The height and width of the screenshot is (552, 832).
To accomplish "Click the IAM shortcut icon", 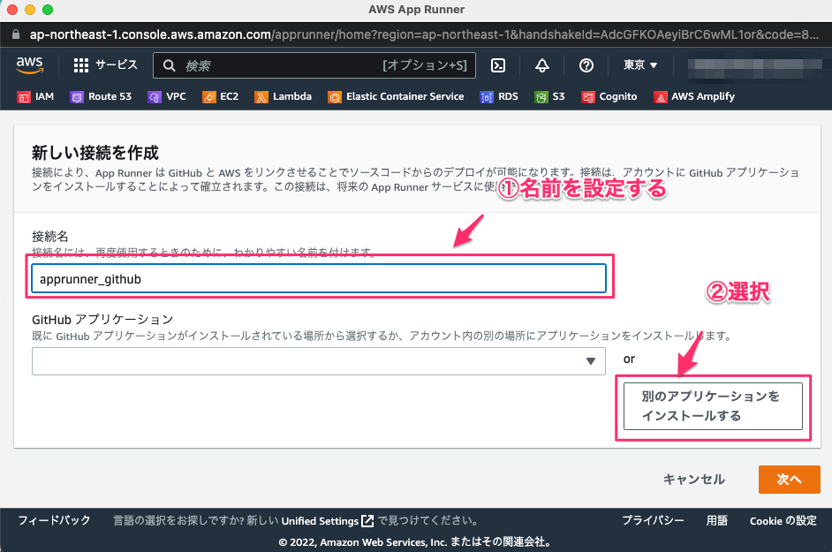I will (23, 97).
